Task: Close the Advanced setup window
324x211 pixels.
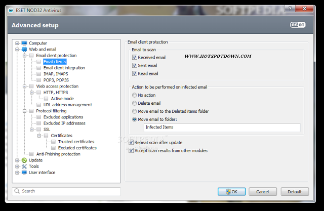Action: tap(304, 9)
